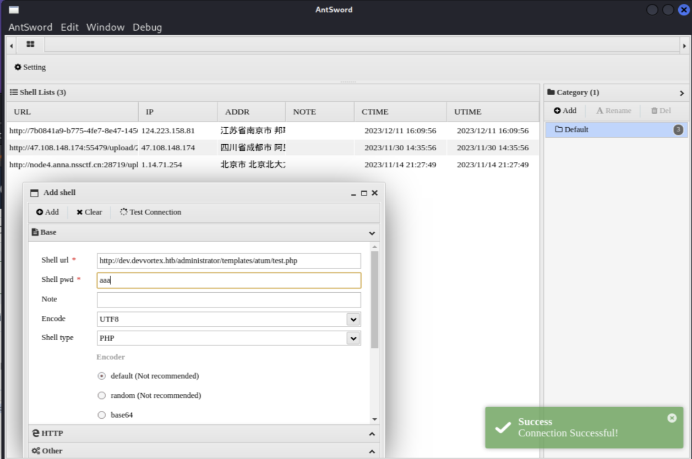Click the Rename category button

(x=614, y=111)
